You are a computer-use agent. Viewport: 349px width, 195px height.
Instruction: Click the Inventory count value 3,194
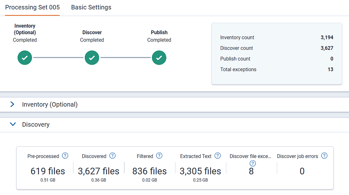click(x=327, y=37)
